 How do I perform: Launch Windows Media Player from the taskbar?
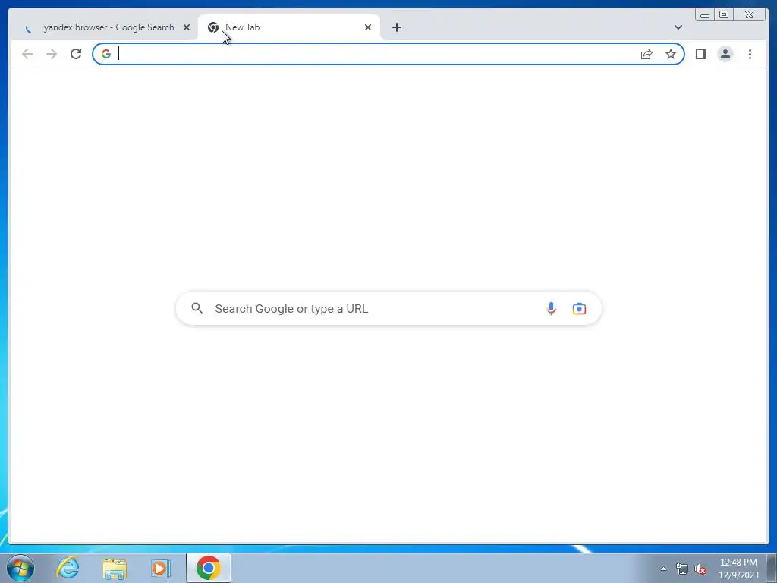[161, 568]
